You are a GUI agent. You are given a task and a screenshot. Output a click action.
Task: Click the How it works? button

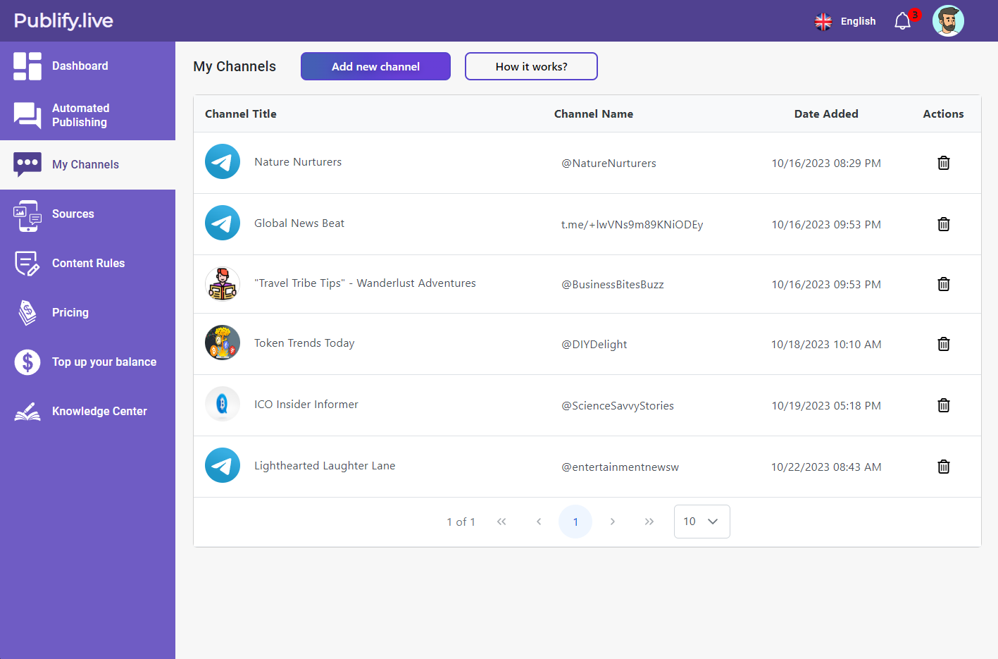click(531, 66)
